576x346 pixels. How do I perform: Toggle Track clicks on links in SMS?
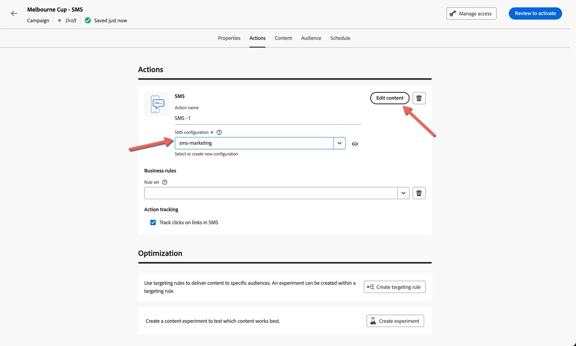tap(153, 223)
